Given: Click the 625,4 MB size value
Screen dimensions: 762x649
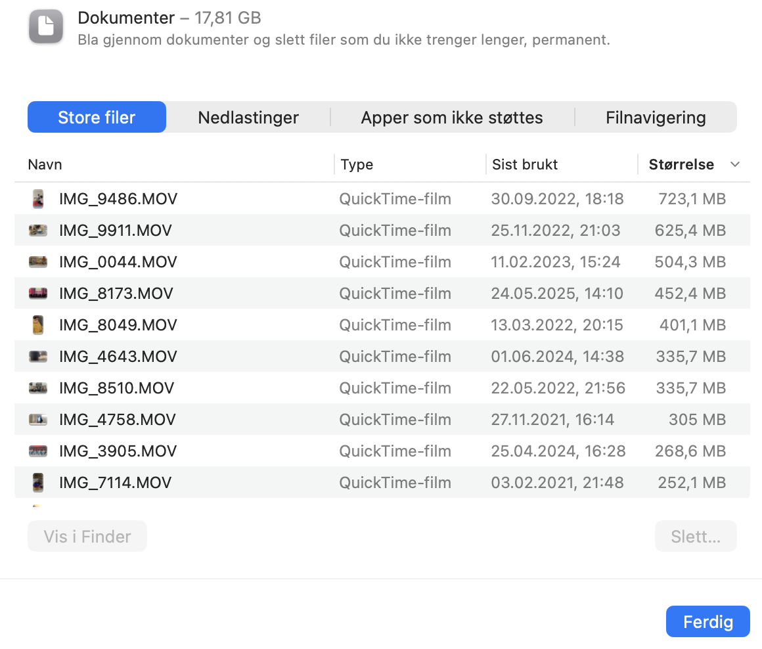Looking at the screenshot, I should (690, 231).
